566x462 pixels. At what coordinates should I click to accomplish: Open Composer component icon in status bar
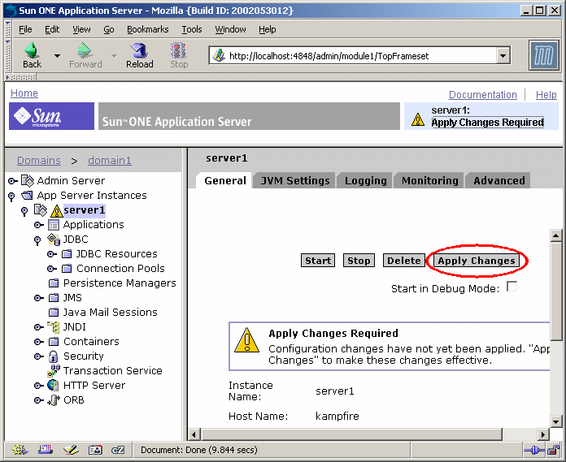tap(71, 450)
